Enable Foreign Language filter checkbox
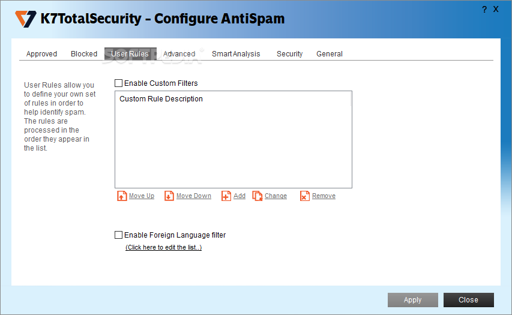The image size is (512, 315). click(x=118, y=235)
